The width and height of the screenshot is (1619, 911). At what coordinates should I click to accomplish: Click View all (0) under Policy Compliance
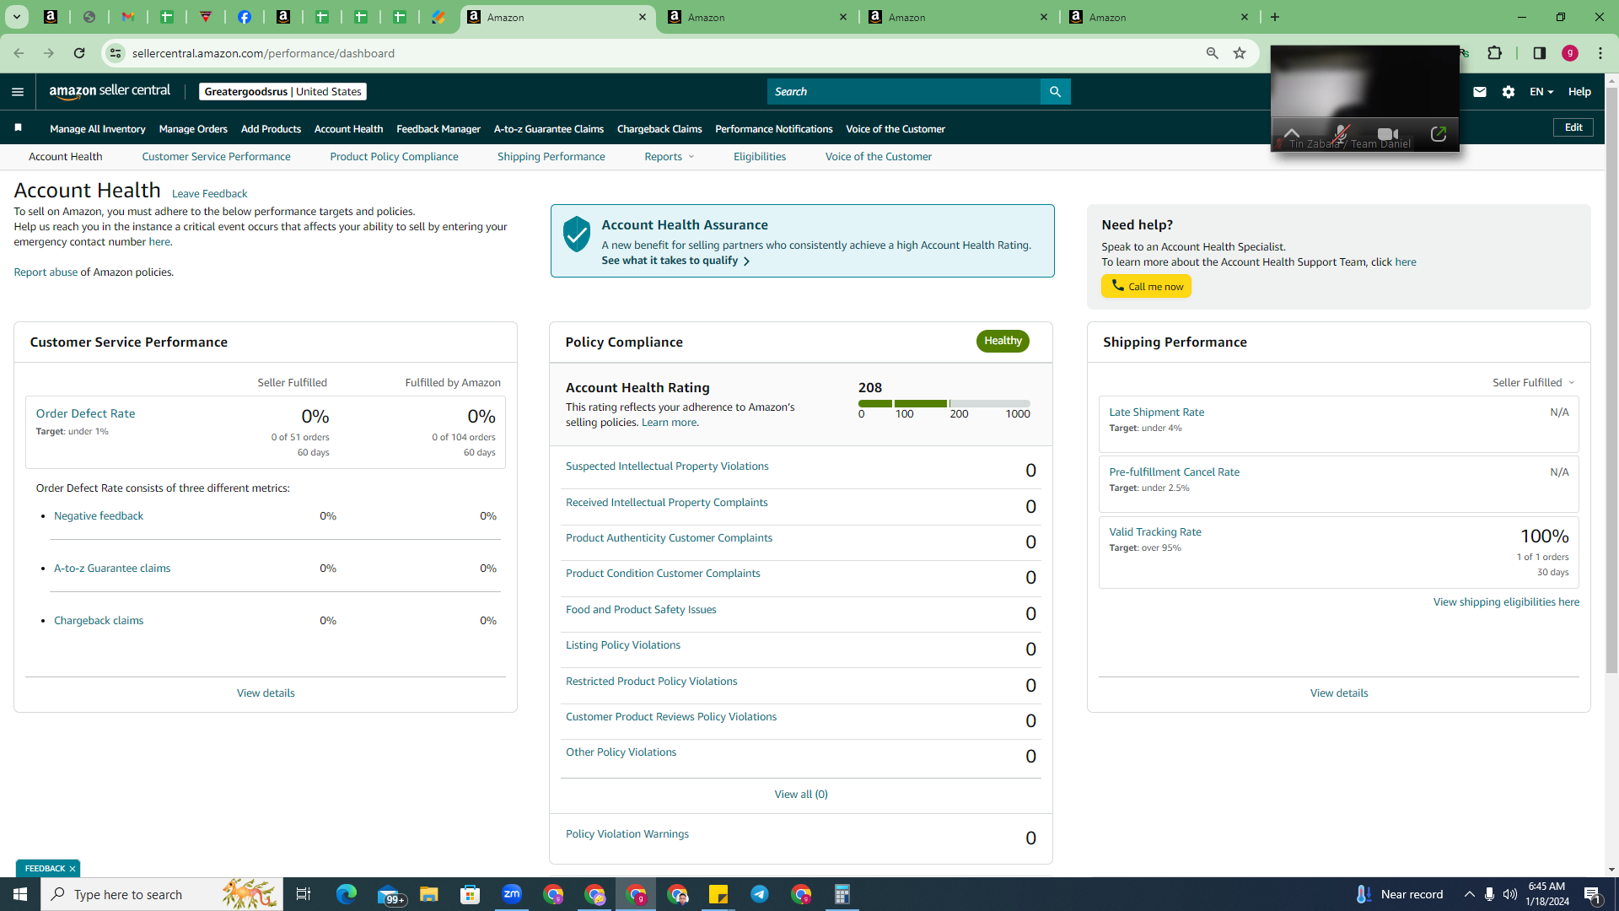point(801,795)
